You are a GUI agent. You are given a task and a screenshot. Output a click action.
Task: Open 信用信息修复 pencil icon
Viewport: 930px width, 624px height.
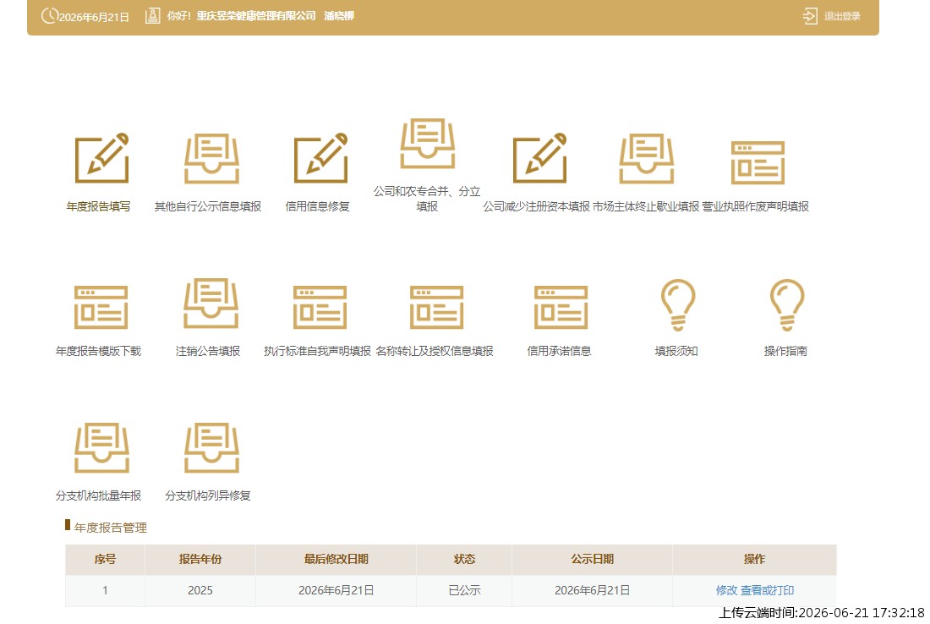tap(321, 158)
